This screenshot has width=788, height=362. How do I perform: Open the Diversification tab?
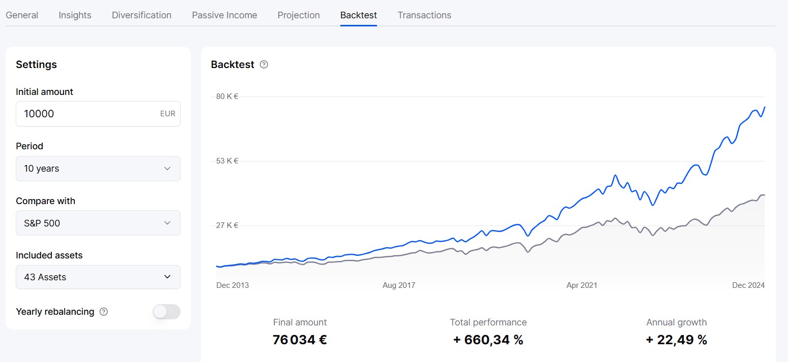click(141, 15)
